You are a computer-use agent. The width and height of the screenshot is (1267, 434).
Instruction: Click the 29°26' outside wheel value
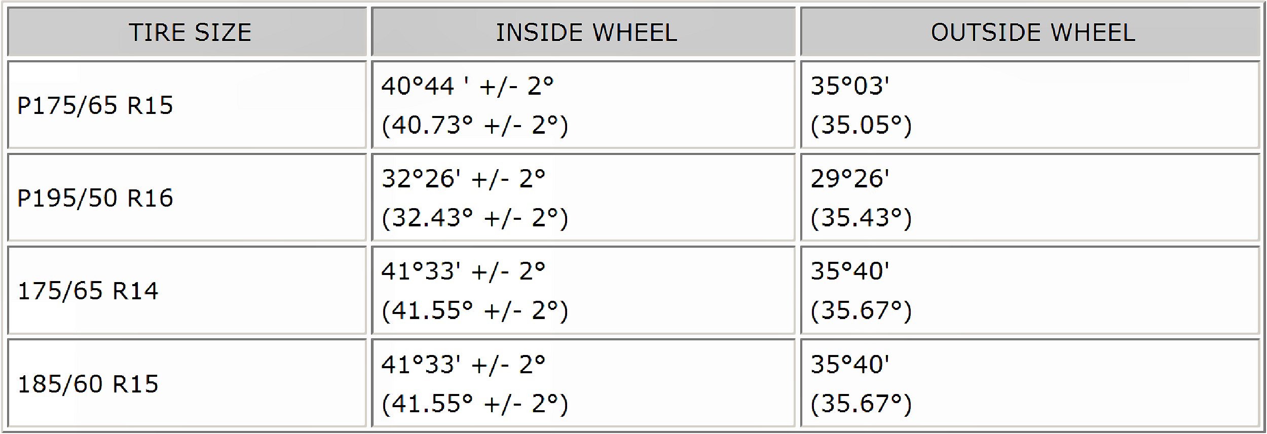(850, 179)
